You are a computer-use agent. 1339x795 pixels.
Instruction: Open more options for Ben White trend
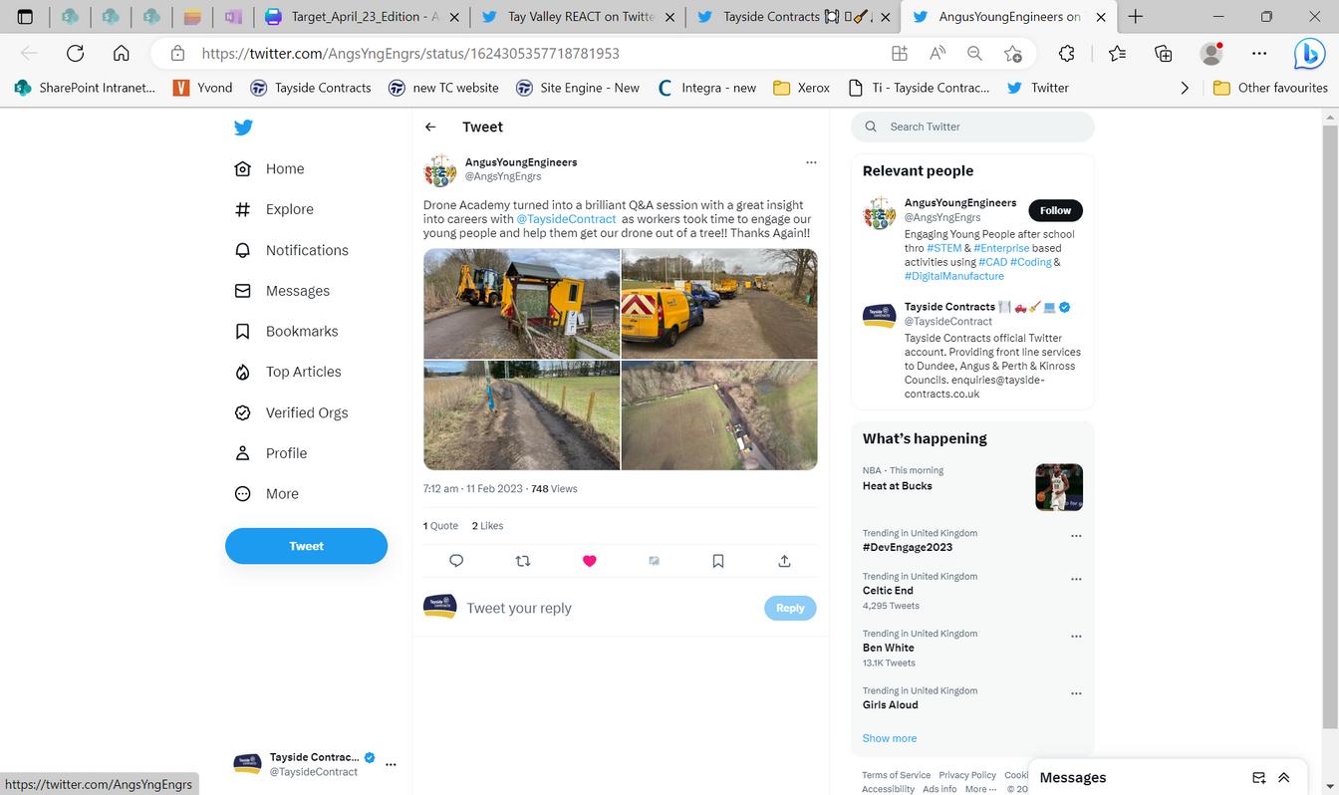point(1076,636)
